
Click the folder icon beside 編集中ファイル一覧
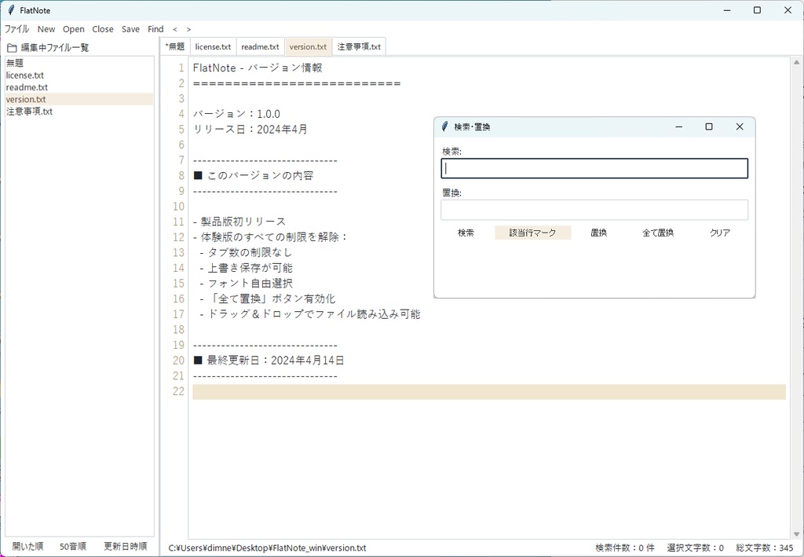tap(11, 46)
